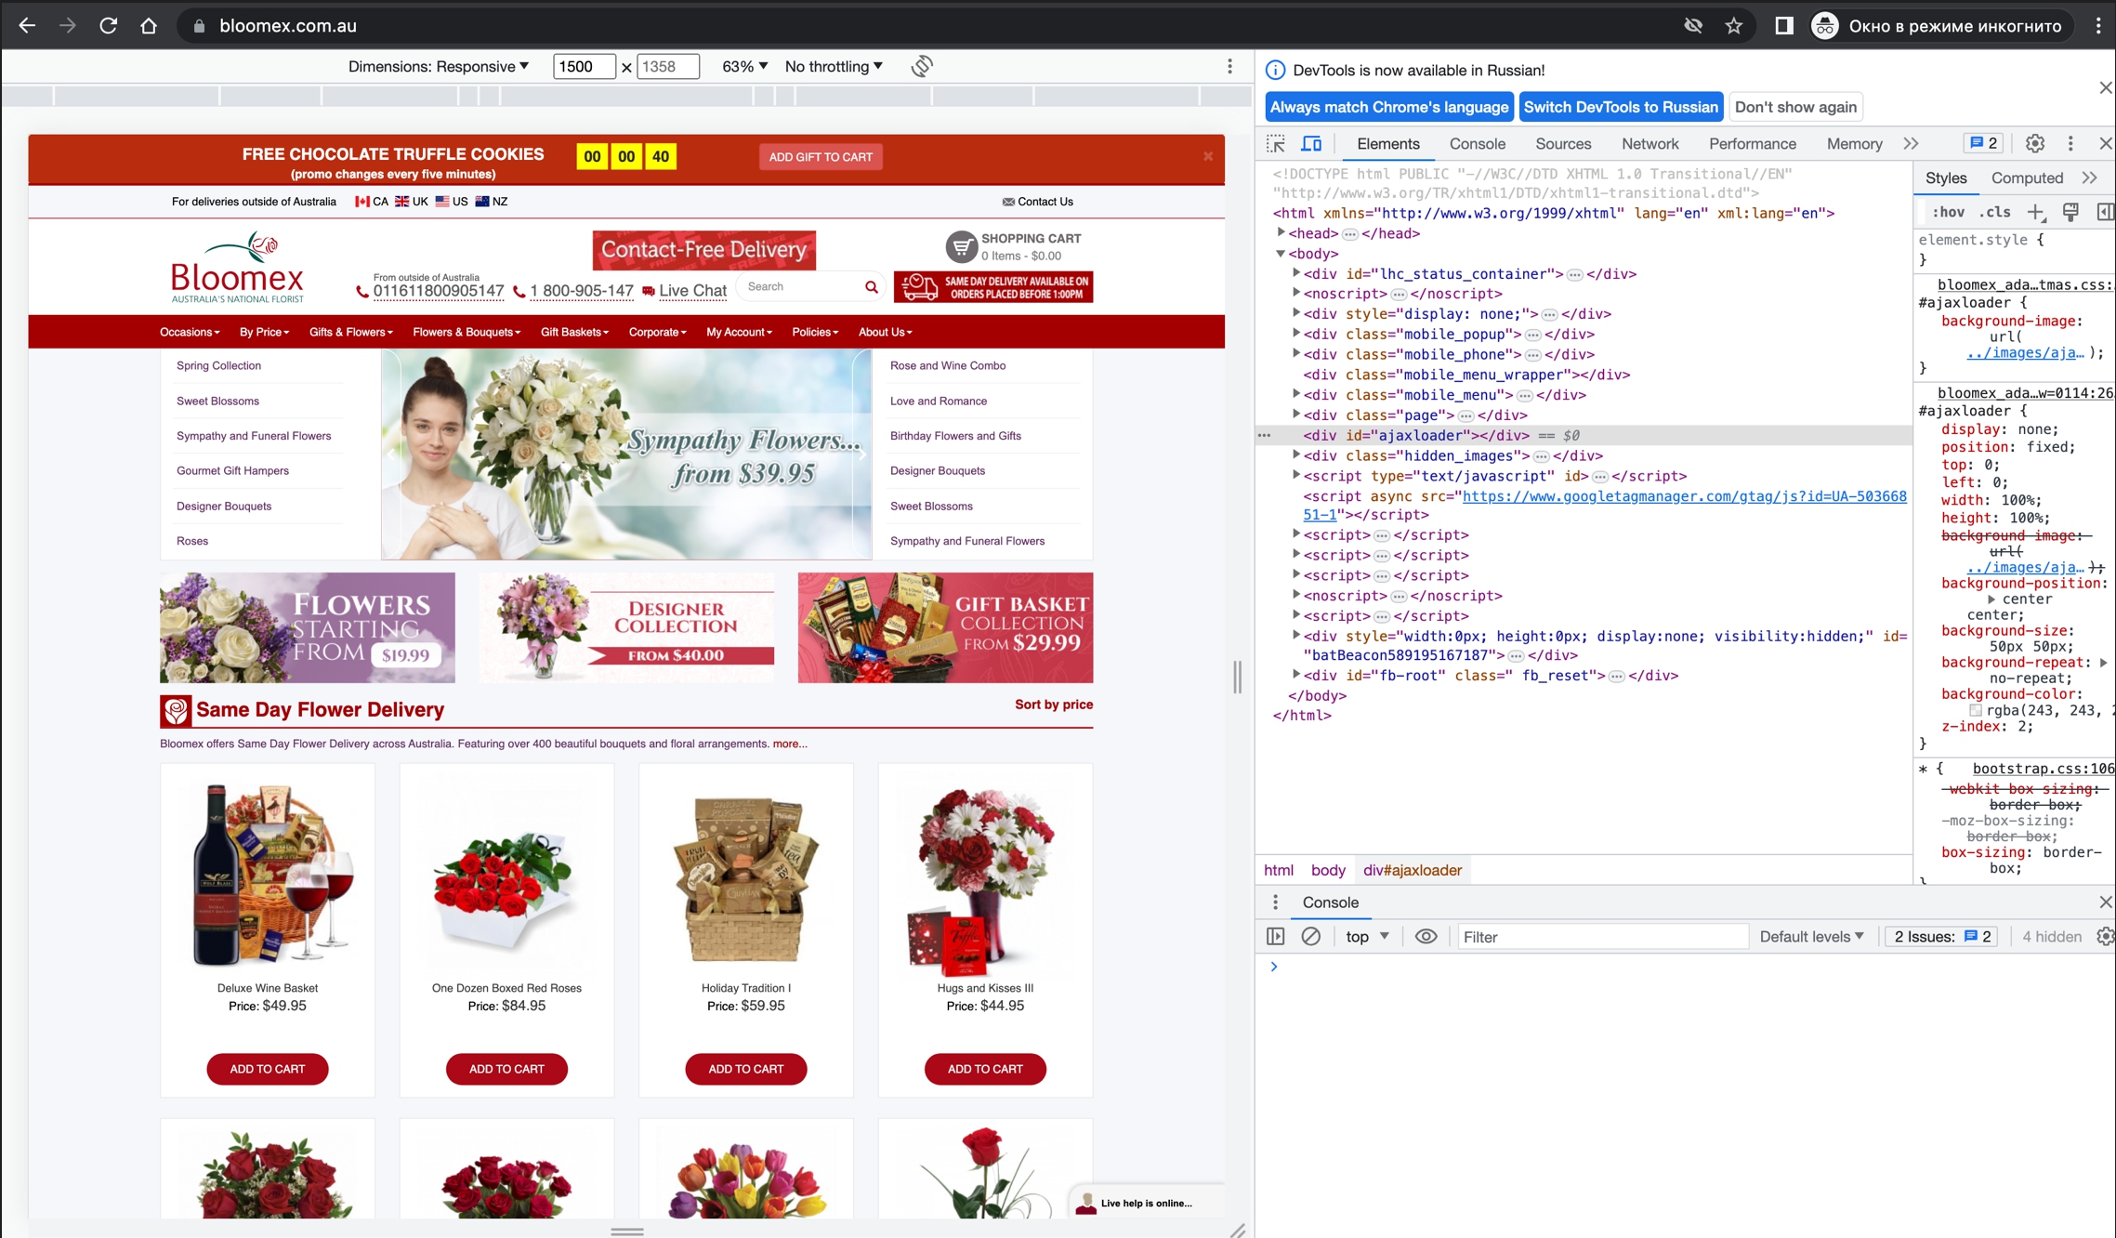Click Switch DevTools to Russian
The image size is (2116, 1238).
point(1620,107)
